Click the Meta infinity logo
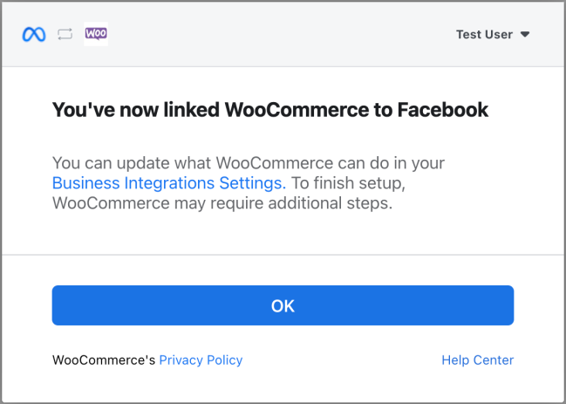 [x=34, y=35]
